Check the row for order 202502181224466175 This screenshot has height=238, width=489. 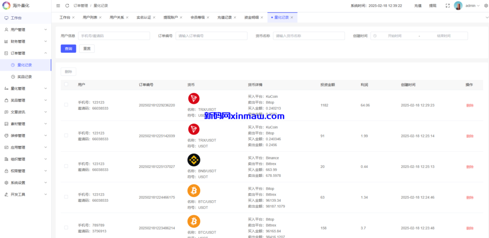(66, 197)
